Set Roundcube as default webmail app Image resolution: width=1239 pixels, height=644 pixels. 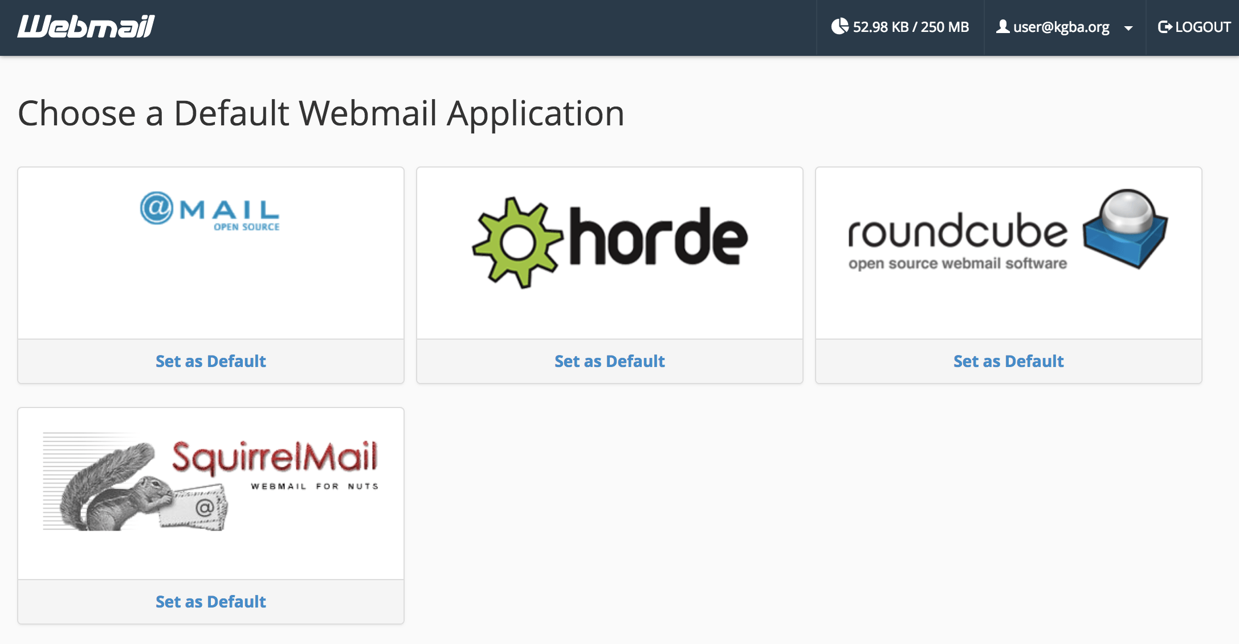pos(1009,361)
